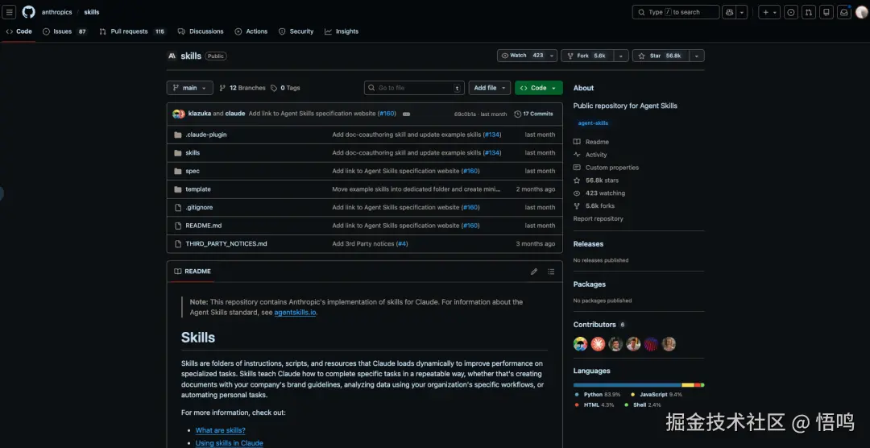Open the Copilot icon in the header
Image resolution: width=870 pixels, height=448 pixels.
pyautogui.click(x=729, y=12)
